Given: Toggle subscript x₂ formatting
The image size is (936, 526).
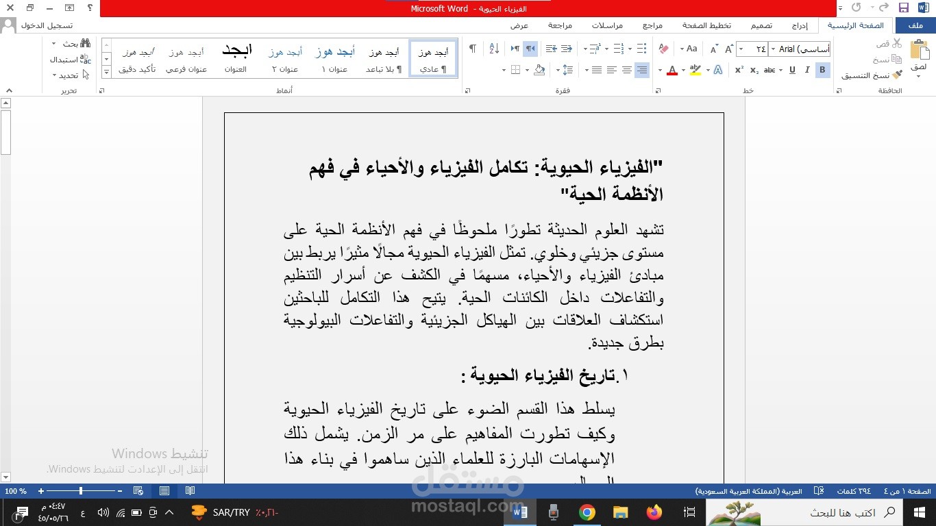Looking at the screenshot, I should [754, 70].
